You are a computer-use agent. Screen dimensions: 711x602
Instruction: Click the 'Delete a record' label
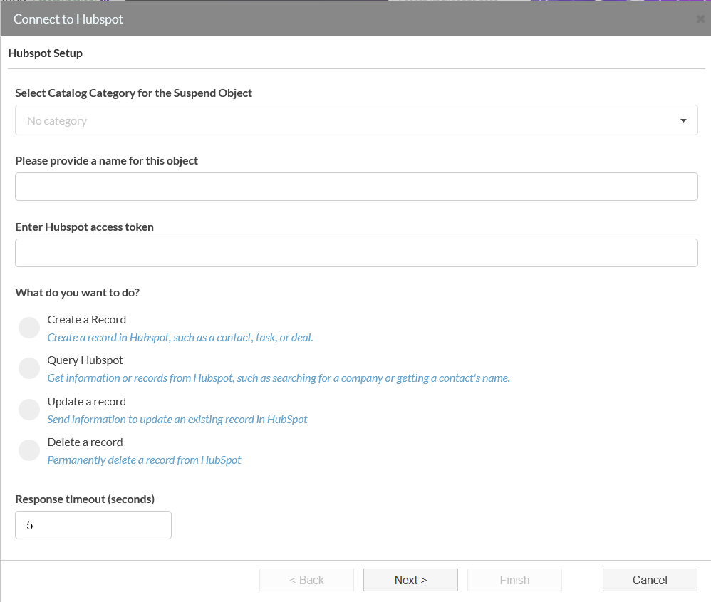85,442
